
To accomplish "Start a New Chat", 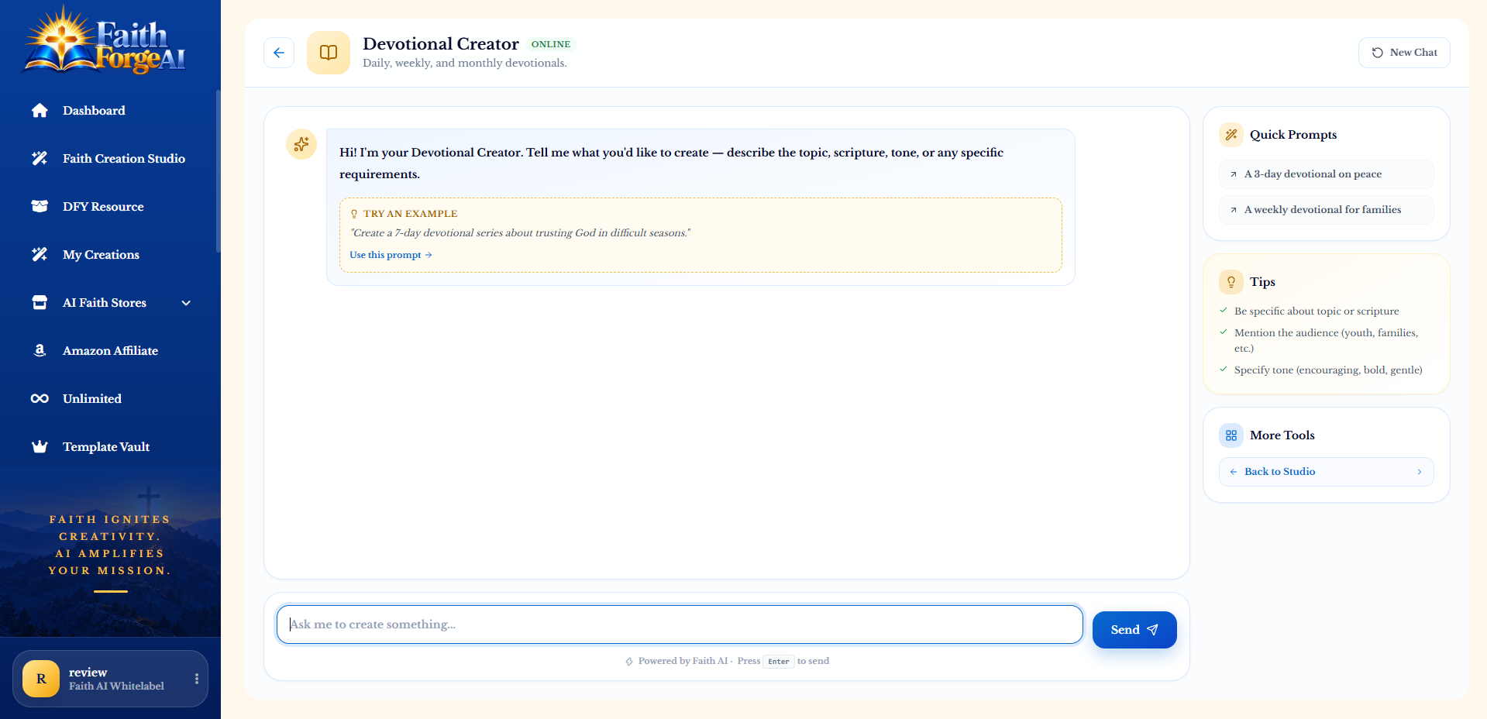I will pyautogui.click(x=1404, y=53).
